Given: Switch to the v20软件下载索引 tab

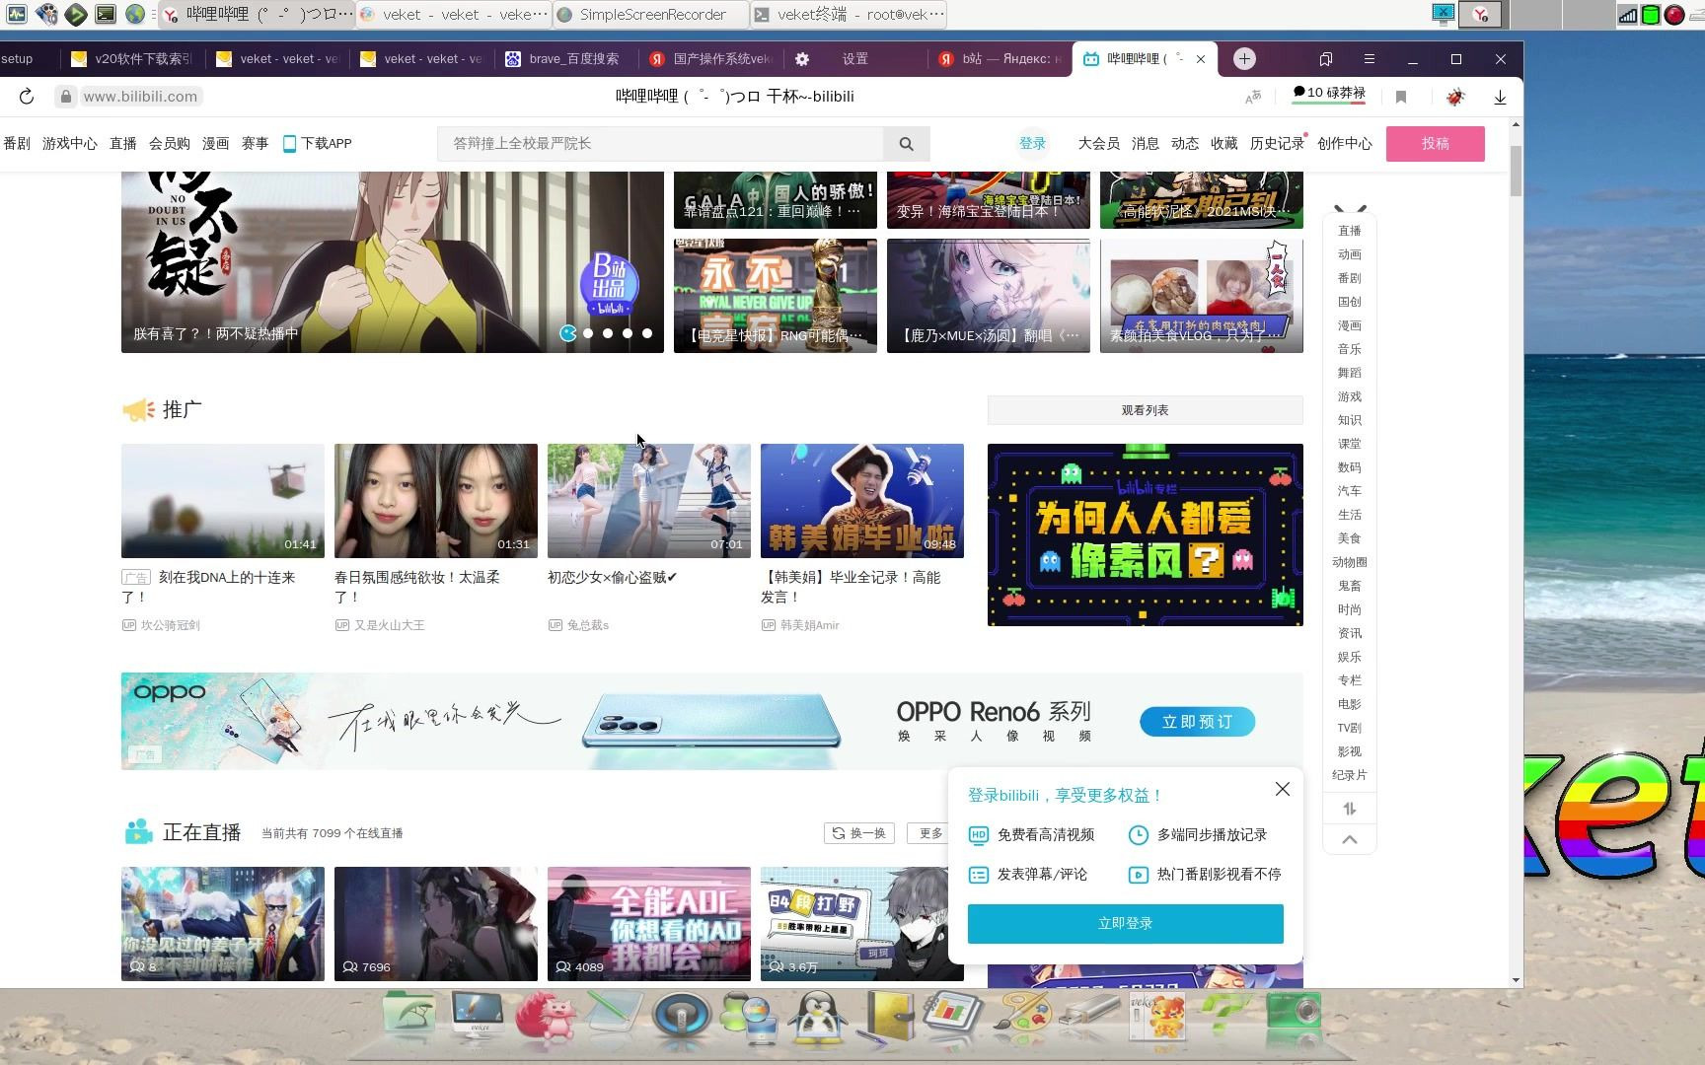Looking at the screenshot, I should click(x=133, y=59).
